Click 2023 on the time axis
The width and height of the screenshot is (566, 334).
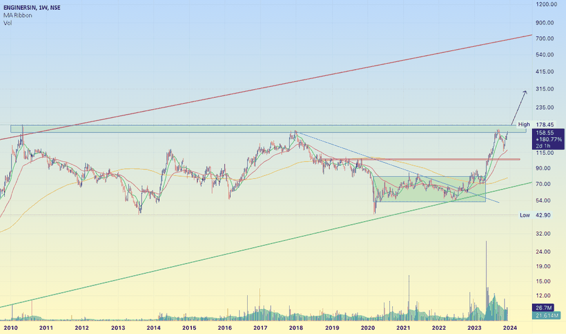[474, 328]
